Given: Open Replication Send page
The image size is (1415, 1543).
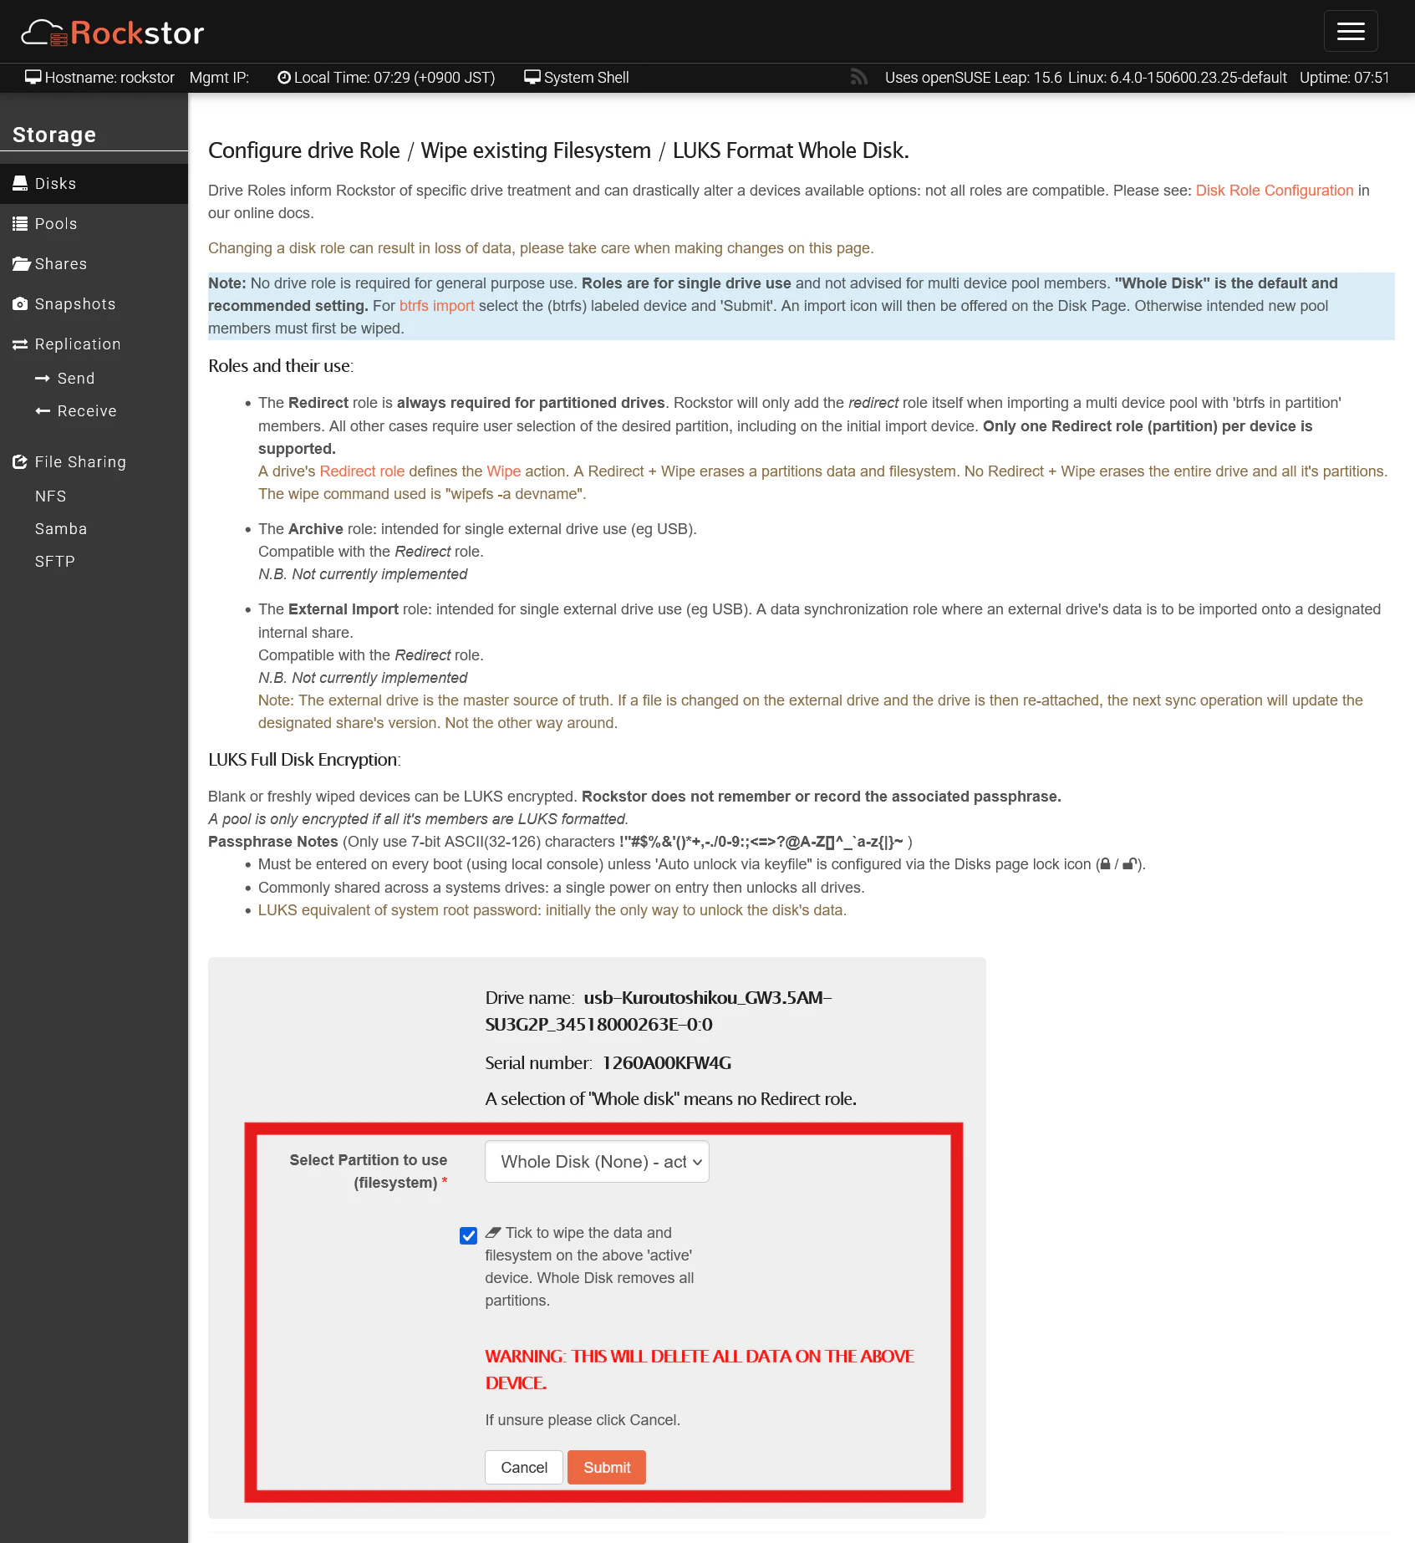Looking at the screenshot, I should coord(75,378).
